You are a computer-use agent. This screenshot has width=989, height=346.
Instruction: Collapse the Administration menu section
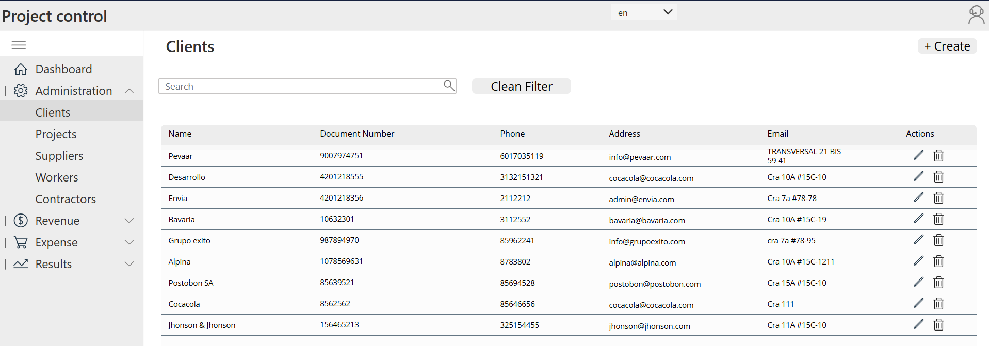[129, 91]
